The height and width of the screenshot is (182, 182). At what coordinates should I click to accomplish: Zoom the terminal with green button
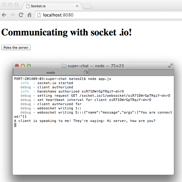[x=29, y=66]
